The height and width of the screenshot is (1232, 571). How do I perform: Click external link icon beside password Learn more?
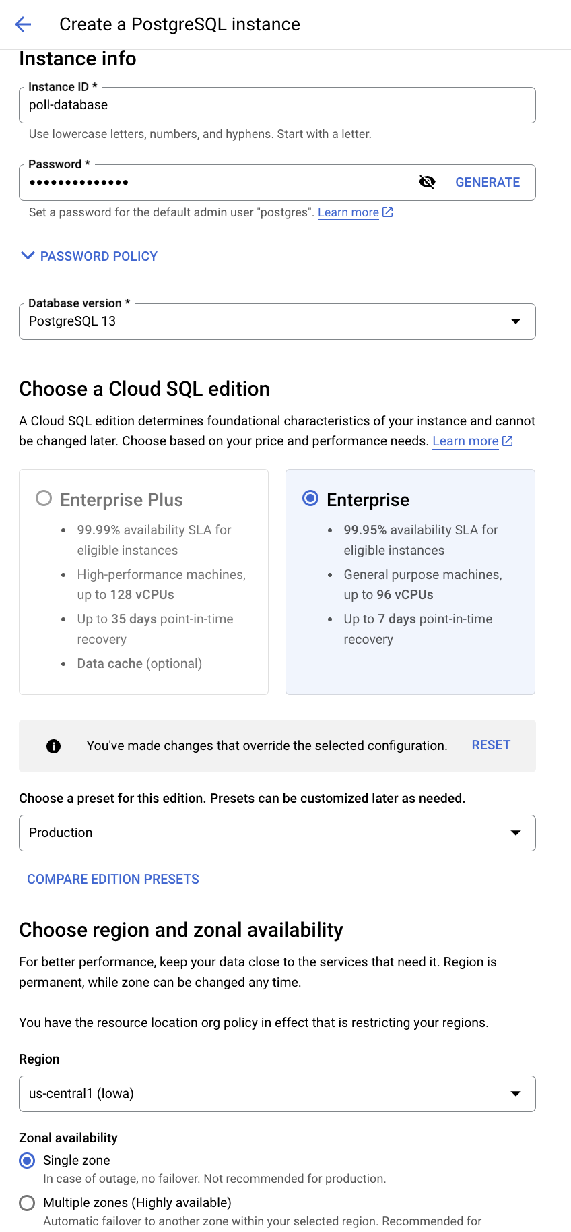tap(388, 212)
